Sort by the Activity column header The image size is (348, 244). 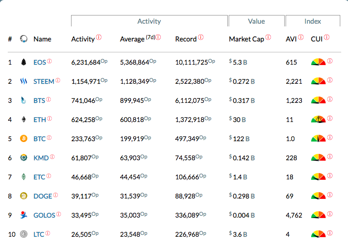tap(83, 39)
